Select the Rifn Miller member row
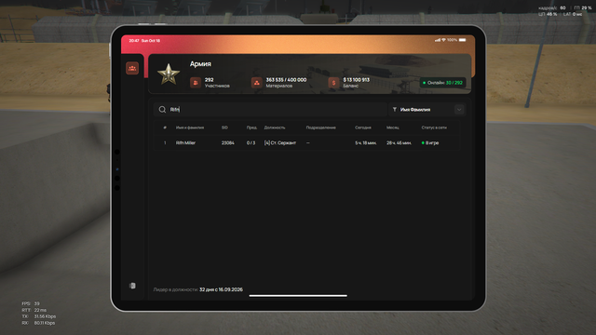Viewport: 596px width, 335px height. point(306,142)
